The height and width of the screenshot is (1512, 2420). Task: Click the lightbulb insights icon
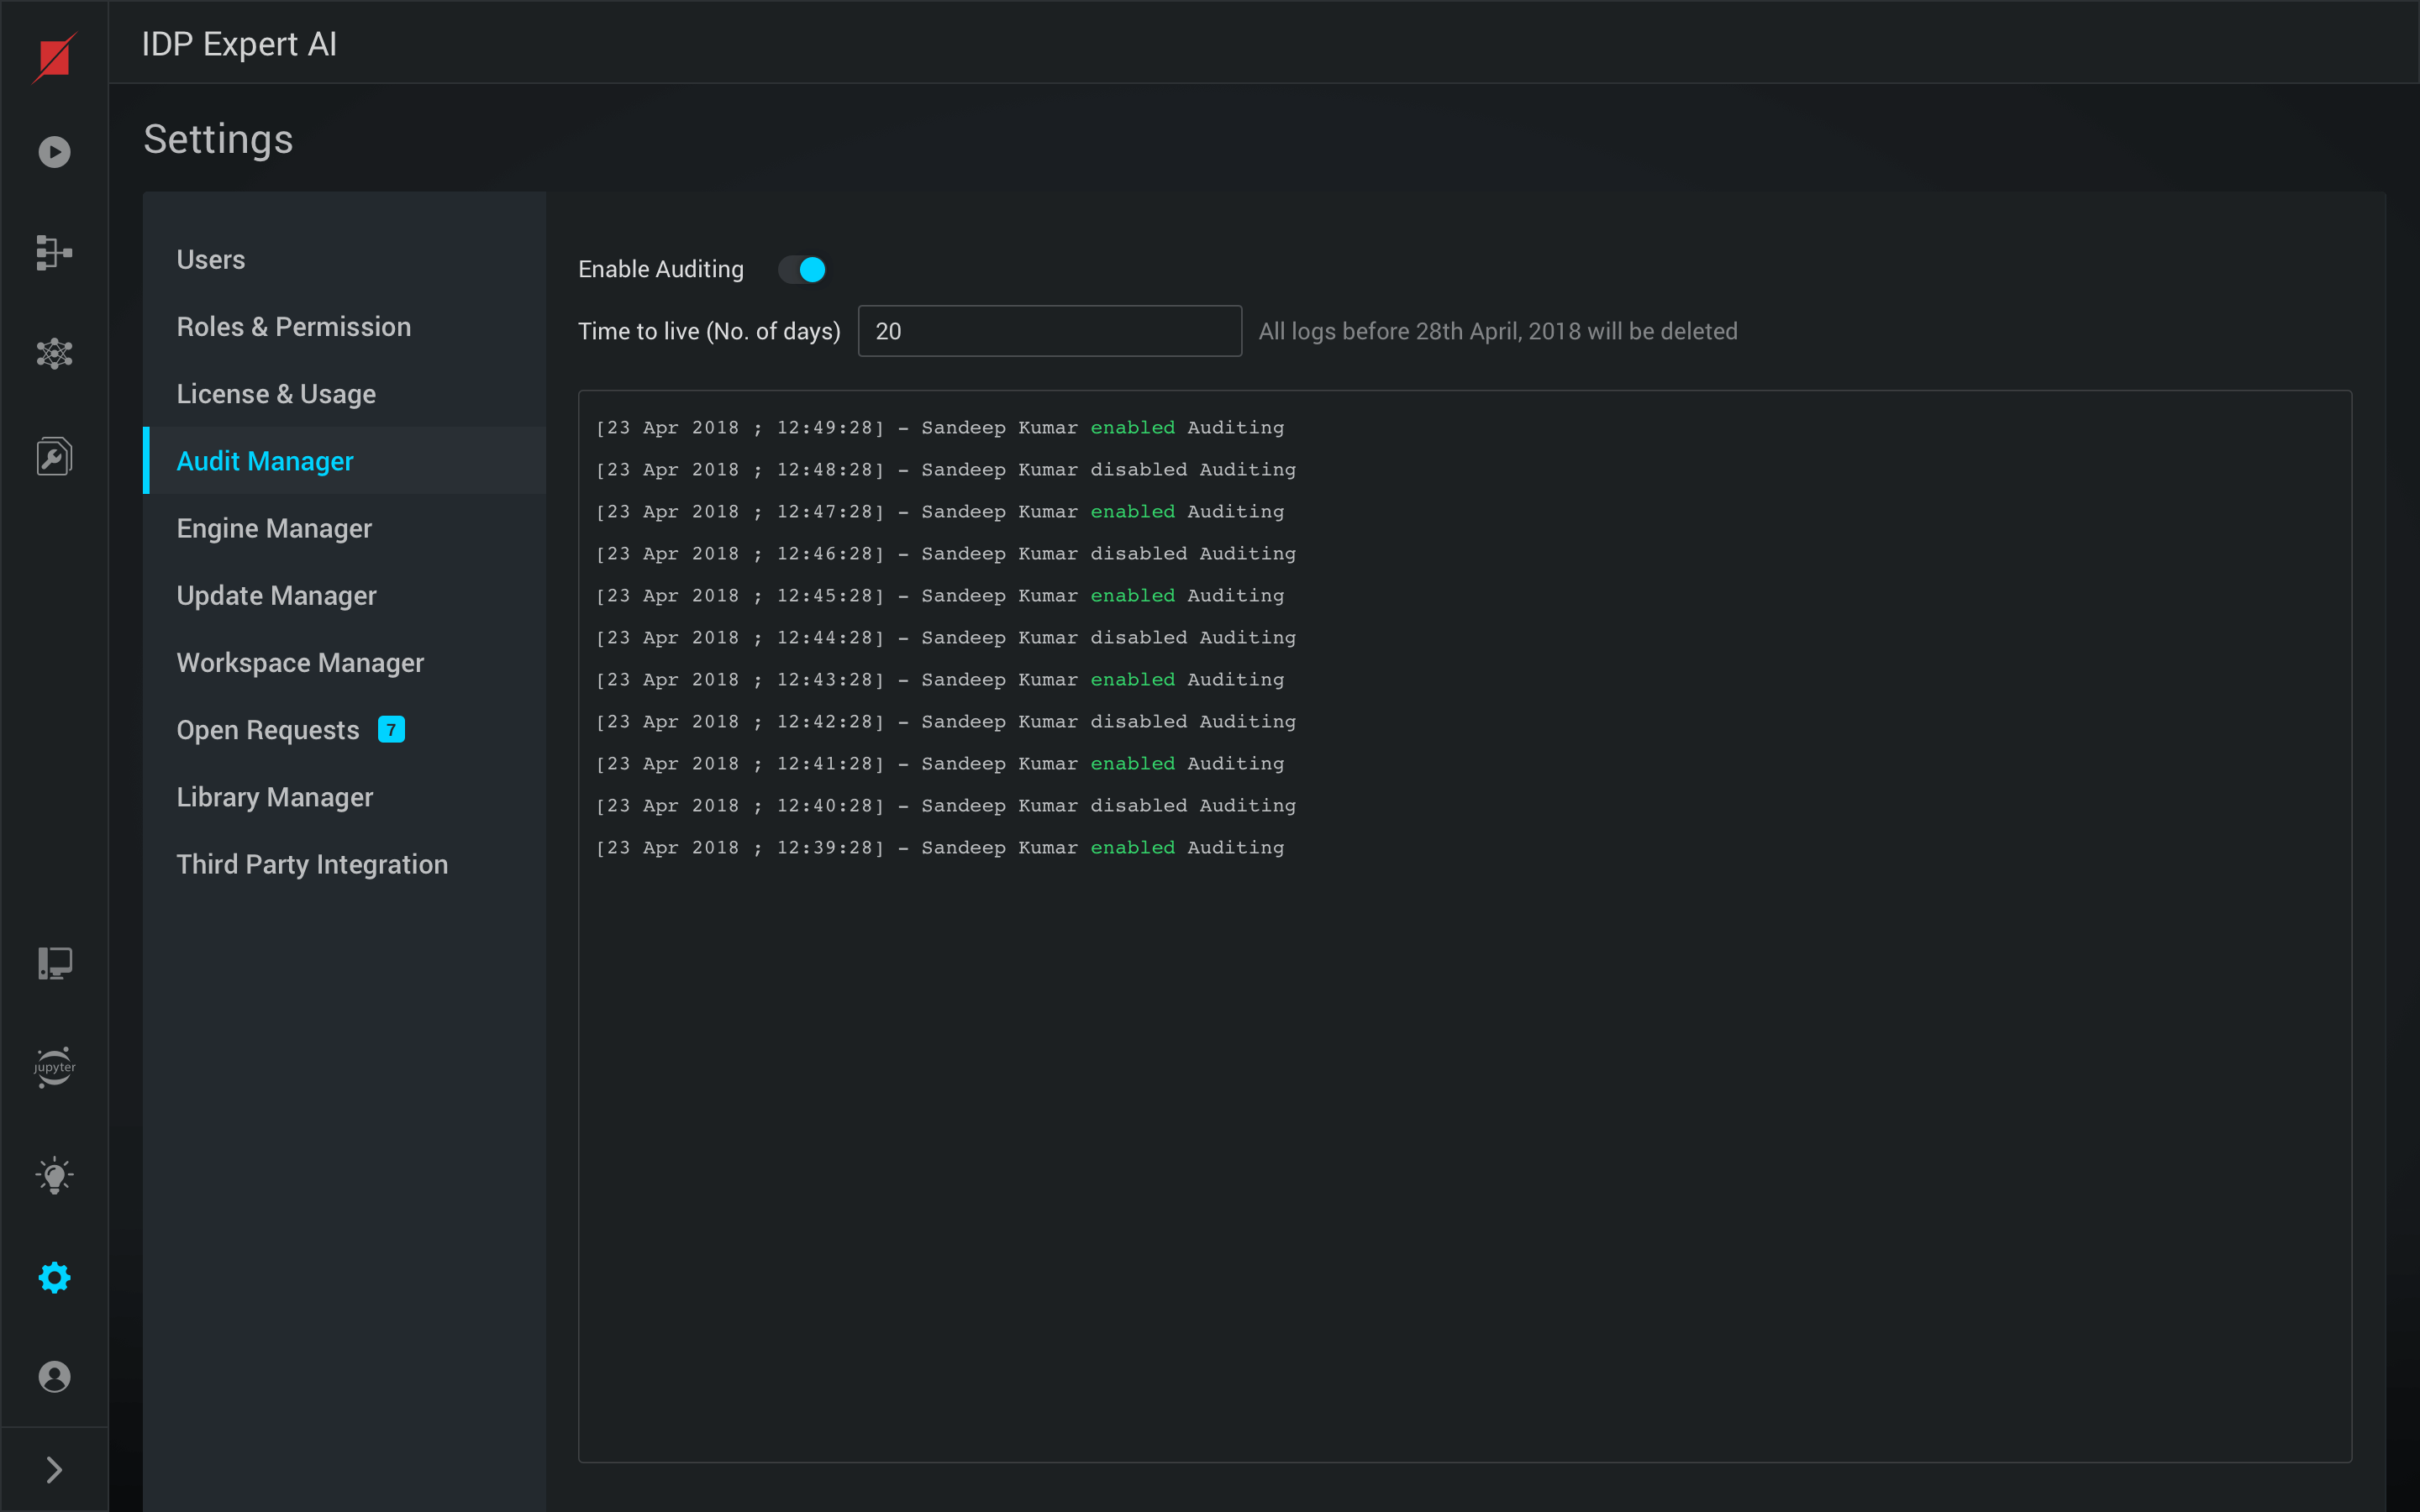(54, 1176)
